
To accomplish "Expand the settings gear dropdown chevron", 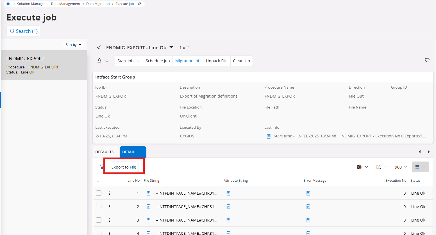I will click(366, 167).
